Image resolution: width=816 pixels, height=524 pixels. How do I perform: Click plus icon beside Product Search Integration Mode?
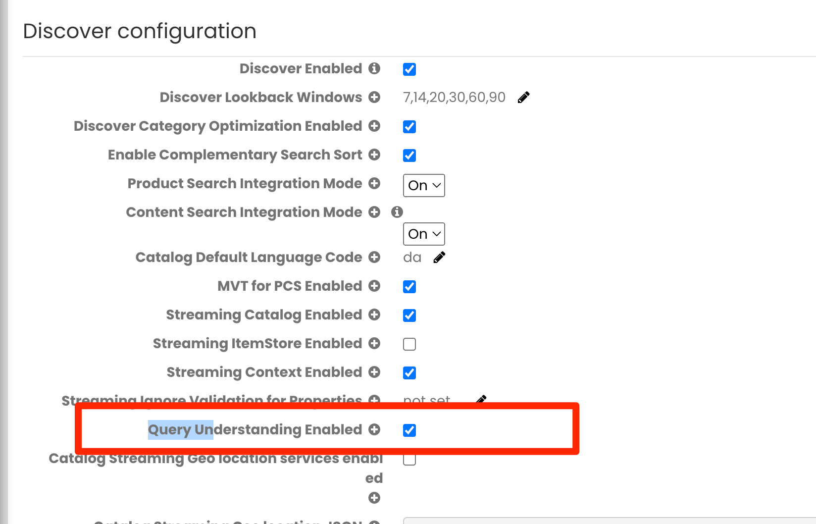374,183
